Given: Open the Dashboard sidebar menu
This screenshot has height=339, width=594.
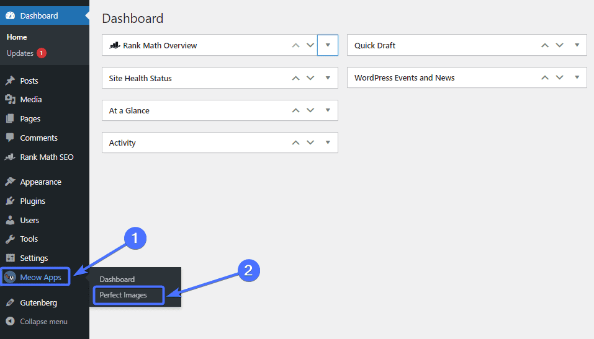Looking at the screenshot, I should click(x=45, y=15).
